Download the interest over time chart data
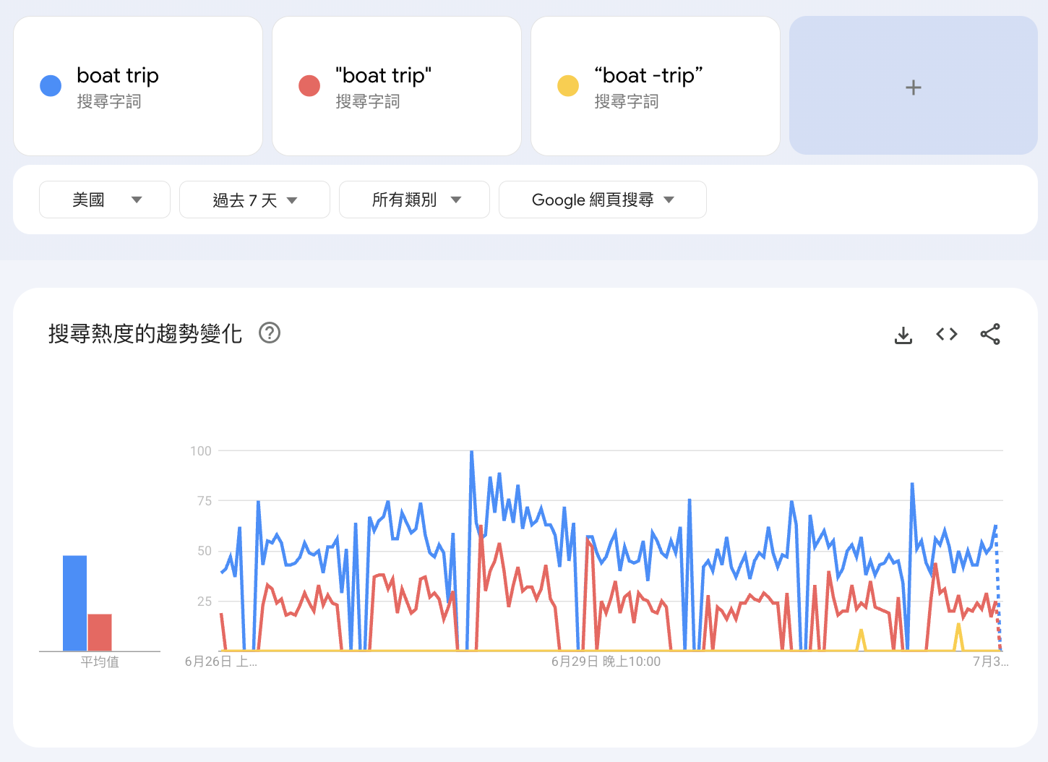This screenshot has height=762, width=1048. point(903,335)
